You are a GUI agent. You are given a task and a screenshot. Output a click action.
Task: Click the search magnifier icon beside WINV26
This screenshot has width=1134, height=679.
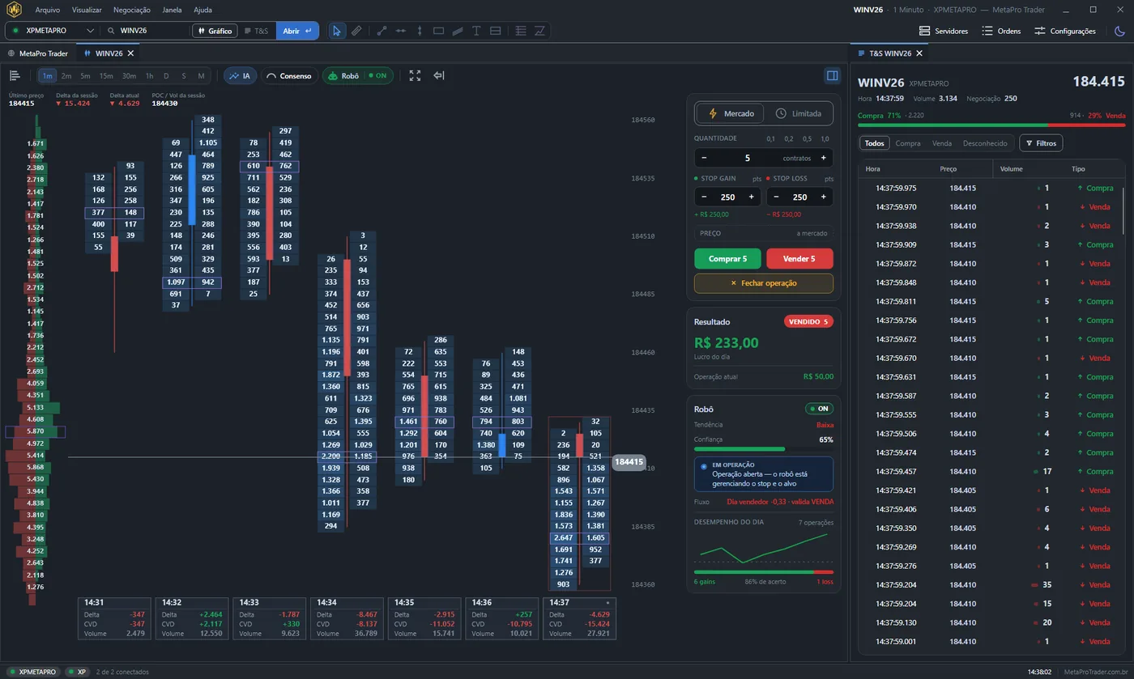[111, 31]
